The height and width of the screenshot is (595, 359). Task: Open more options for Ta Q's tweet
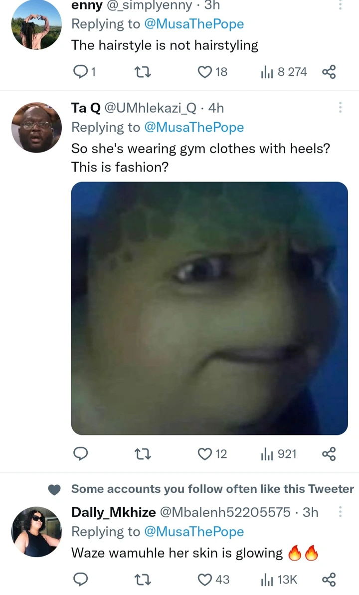pyautogui.click(x=340, y=107)
